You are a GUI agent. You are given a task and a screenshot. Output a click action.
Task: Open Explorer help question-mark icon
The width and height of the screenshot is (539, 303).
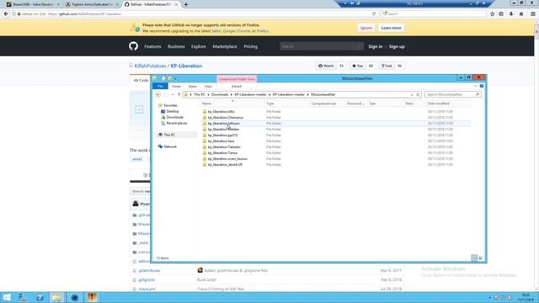point(482,86)
